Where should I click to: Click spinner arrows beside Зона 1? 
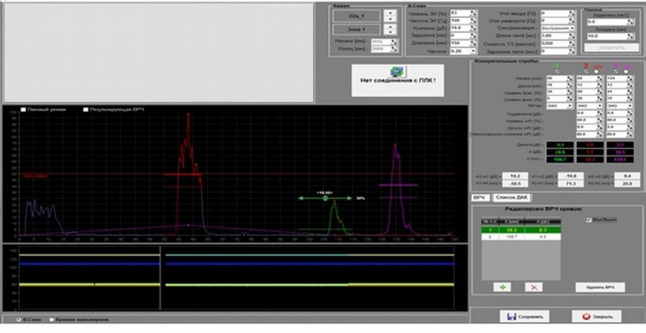point(390,29)
